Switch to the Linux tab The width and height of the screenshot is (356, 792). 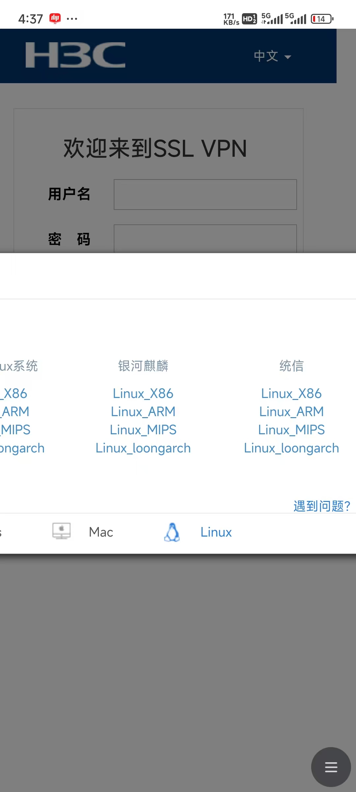coord(216,532)
